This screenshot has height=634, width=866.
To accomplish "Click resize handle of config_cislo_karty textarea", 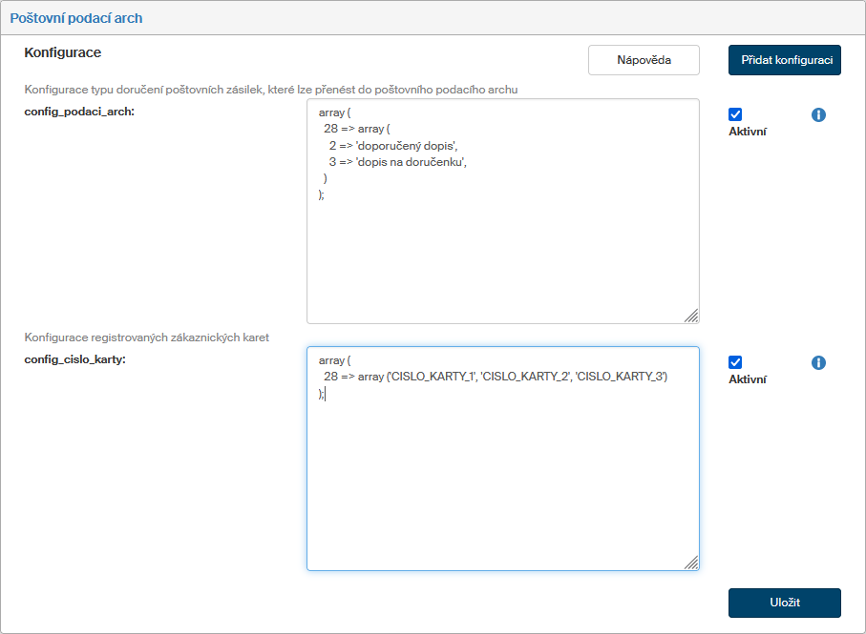I will tap(691, 562).
